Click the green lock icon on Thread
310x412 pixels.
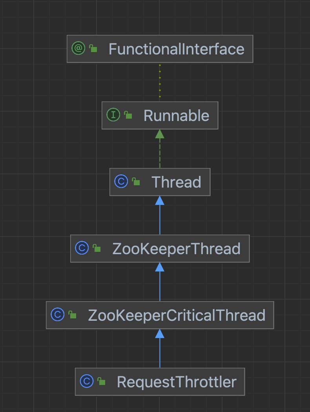[136, 182]
